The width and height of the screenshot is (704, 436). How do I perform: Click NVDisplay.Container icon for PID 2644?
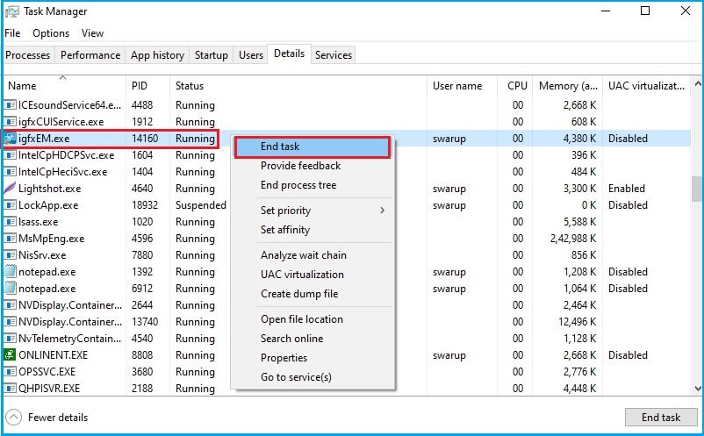tap(10, 305)
